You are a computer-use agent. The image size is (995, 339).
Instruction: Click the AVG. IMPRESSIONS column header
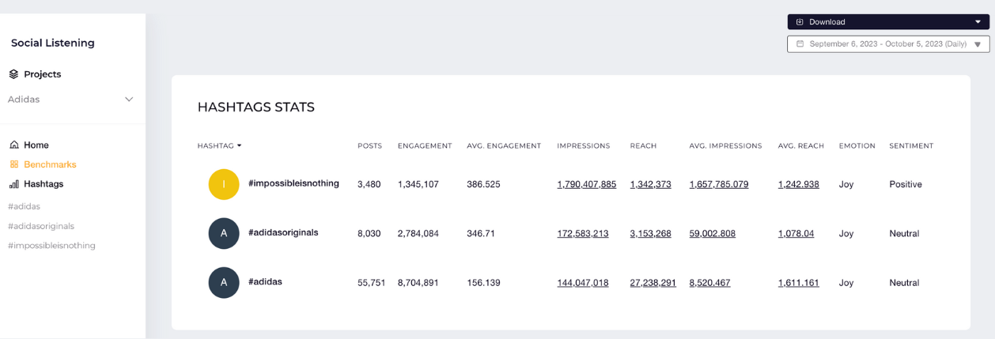coord(726,146)
